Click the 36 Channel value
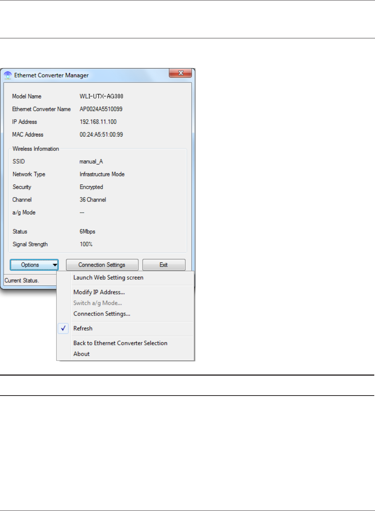This screenshot has width=375, height=511. pyautogui.click(x=93, y=200)
